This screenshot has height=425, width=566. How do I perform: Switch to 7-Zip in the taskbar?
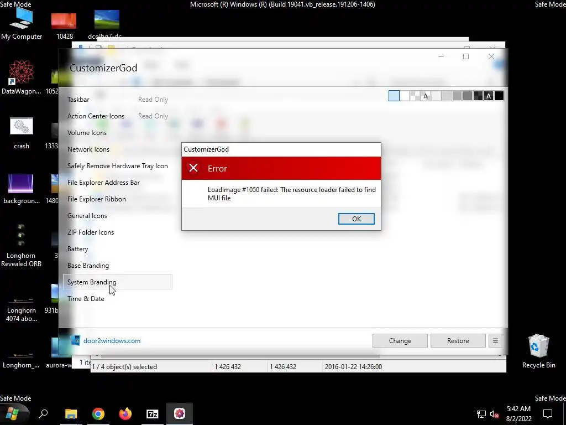(153, 413)
